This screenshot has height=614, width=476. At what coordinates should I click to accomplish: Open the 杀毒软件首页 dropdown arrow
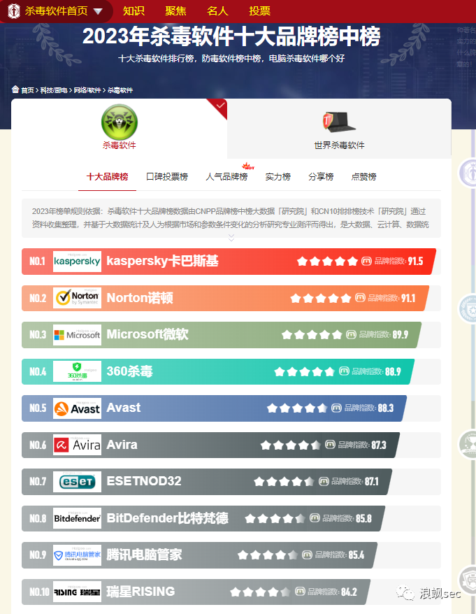(98, 11)
